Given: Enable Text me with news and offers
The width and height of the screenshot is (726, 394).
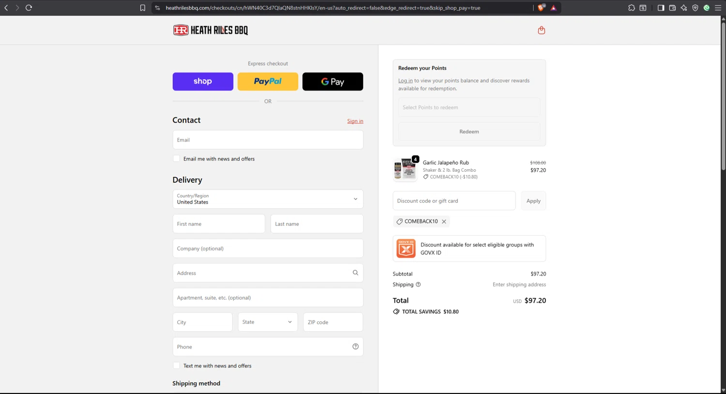Looking at the screenshot, I should (x=177, y=365).
